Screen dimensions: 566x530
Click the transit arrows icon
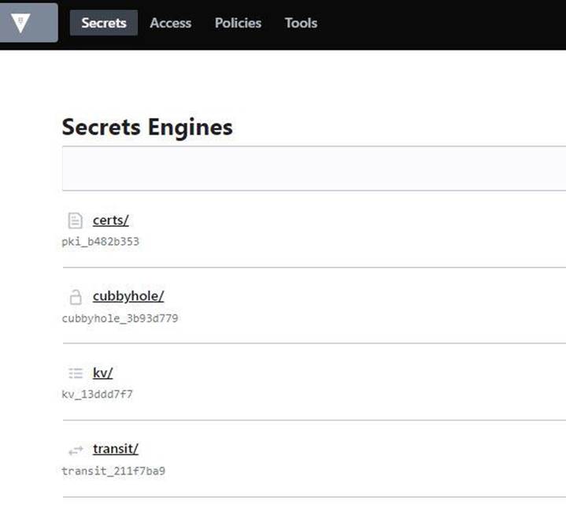76,450
